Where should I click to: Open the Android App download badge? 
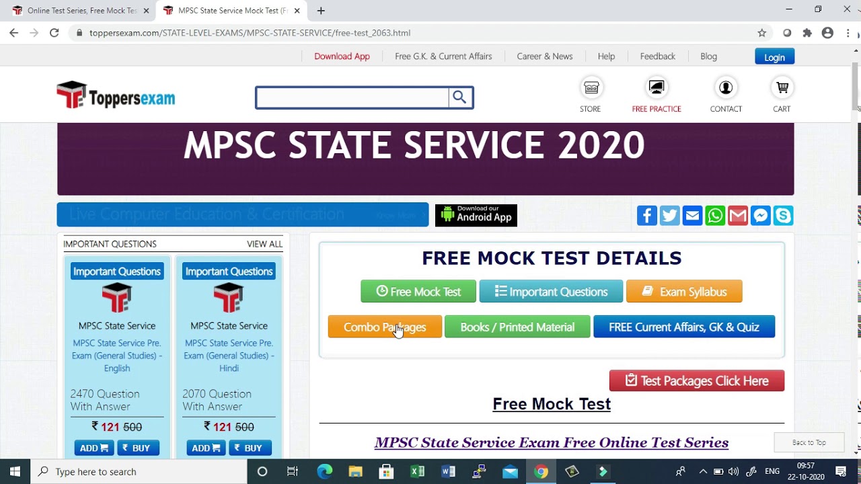476,215
